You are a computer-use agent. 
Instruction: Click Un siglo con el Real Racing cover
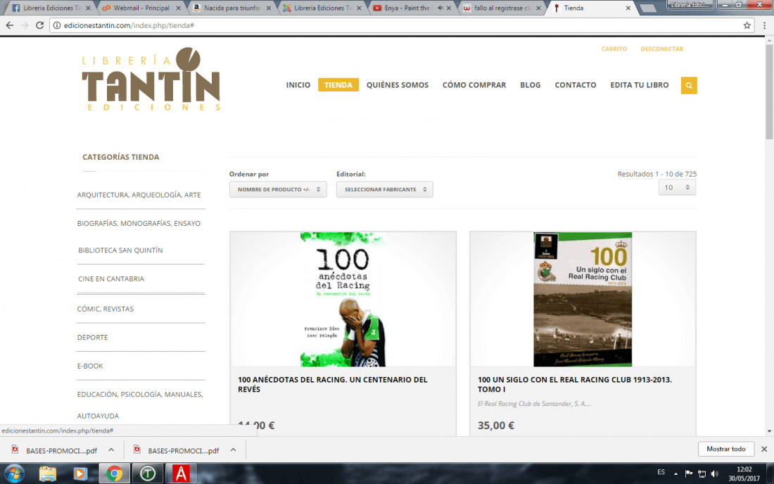(583, 300)
